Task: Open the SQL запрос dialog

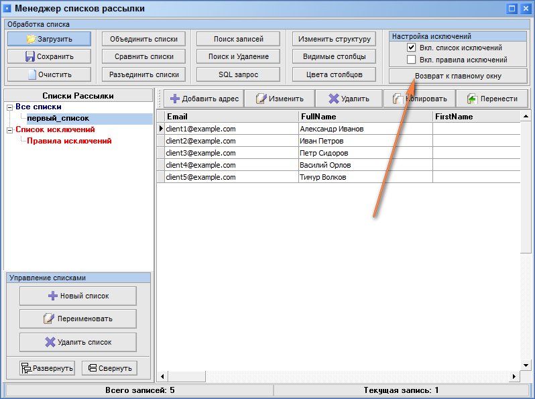Action: click(x=238, y=74)
